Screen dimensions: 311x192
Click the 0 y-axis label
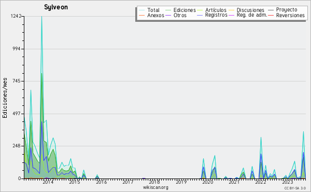(x=20, y=179)
